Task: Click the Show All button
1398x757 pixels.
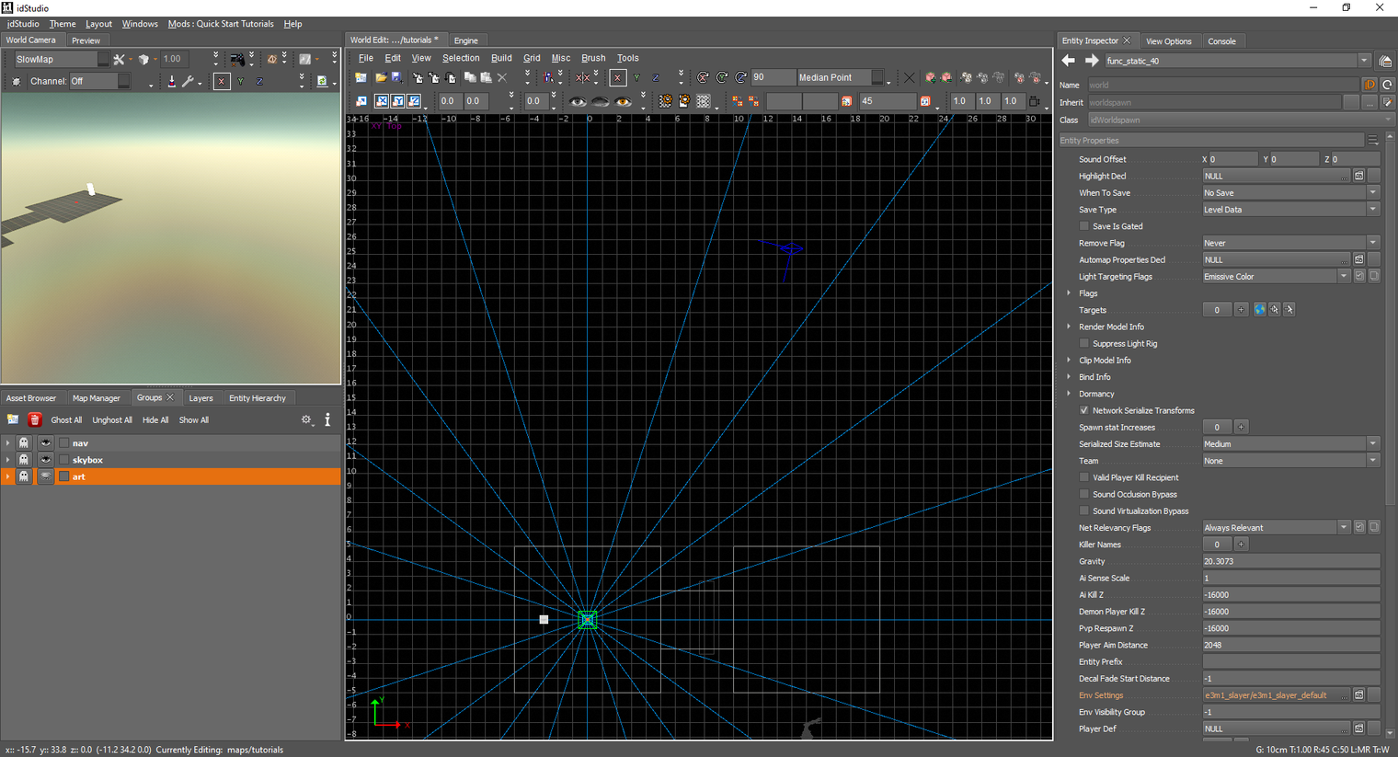Action: [x=194, y=420]
